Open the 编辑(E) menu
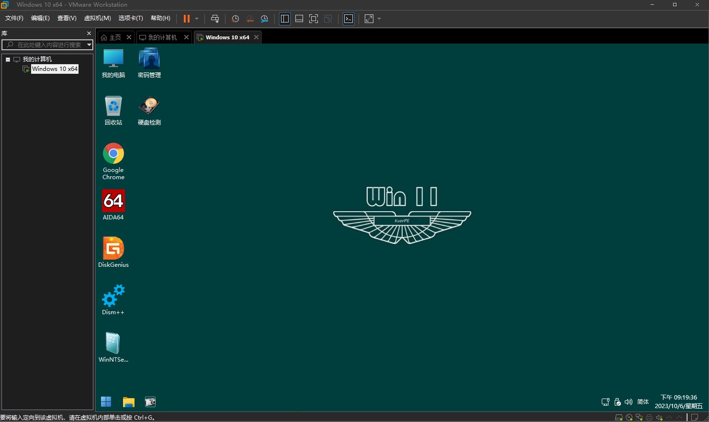Screen dimensions: 709x422 click(40, 18)
